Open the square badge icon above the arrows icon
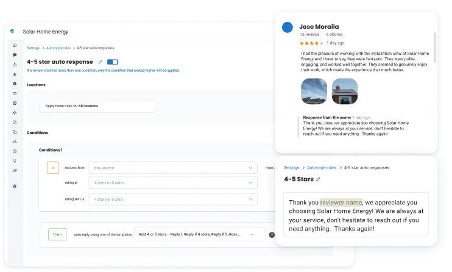This screenshot has height=272, width=452. pyautogui.click(x=15, y=103)
